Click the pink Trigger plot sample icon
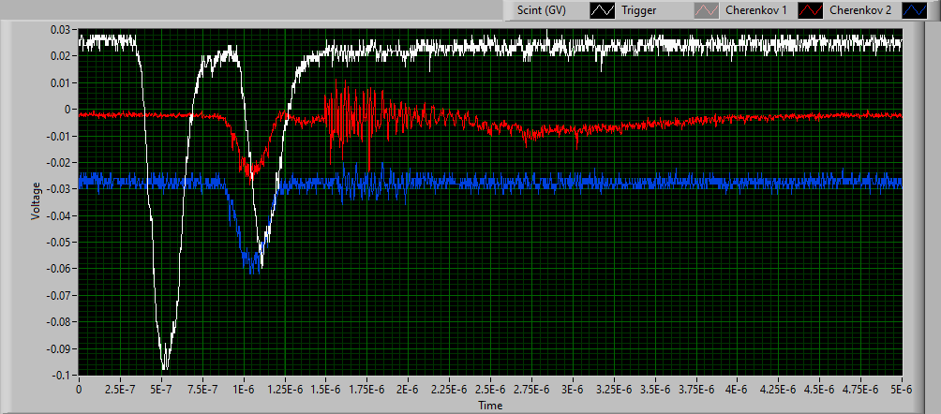 (x=705, y=11)
